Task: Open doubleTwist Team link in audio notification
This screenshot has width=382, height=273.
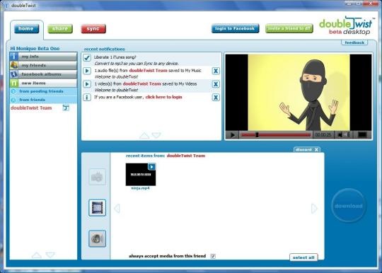Action: [x=148, y=71]
